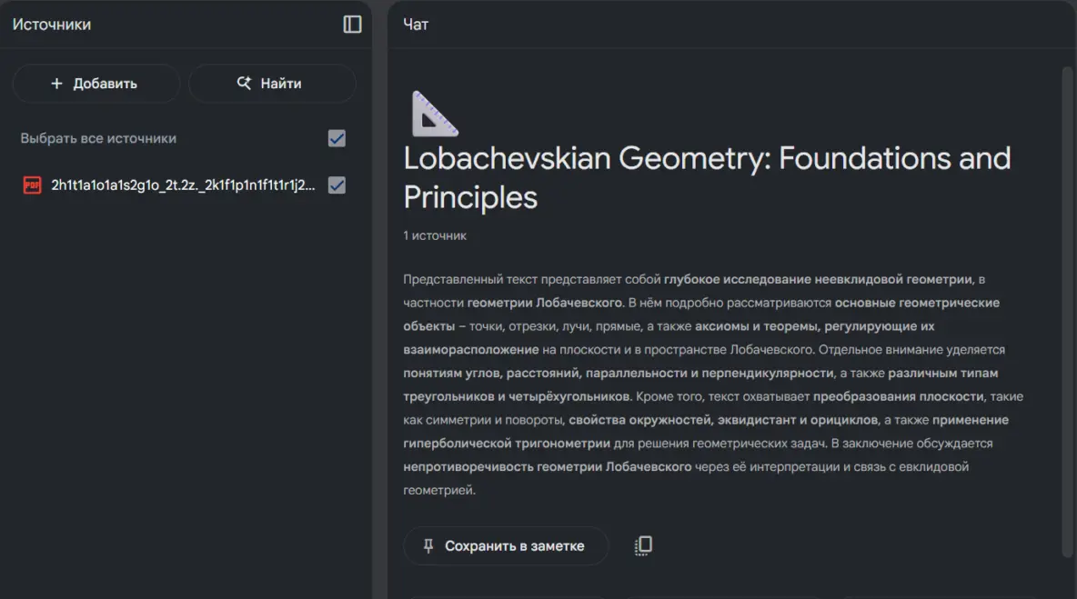Select the Источники panel header
This screenshot has width=1077, height=599.
(52, 24)
